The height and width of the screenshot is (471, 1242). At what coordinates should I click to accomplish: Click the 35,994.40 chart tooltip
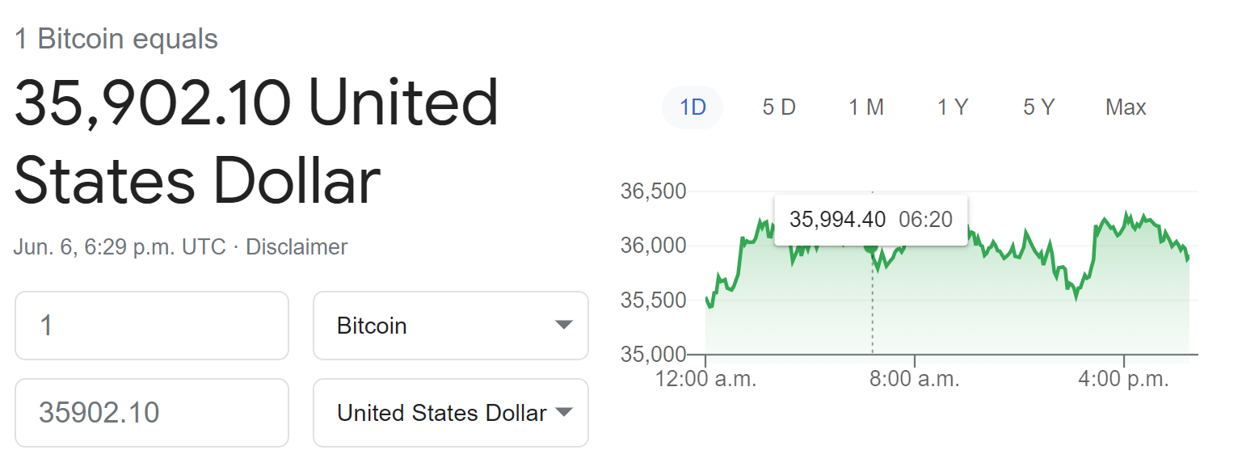[x=871, y=219]
